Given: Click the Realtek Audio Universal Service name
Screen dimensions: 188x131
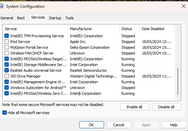Looking at the screenshot, I should [x=36, y=70].
